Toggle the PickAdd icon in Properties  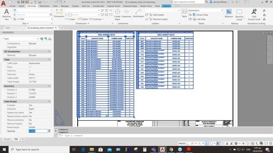coord(41,39)
